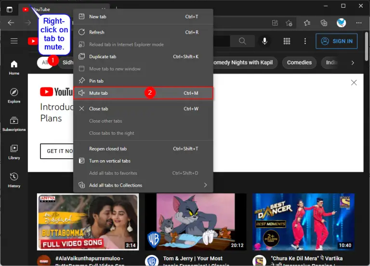Click Close other tabs entry
Image resolution: width=370 pixels, height=266 pixels.
[x=143, y=121]
